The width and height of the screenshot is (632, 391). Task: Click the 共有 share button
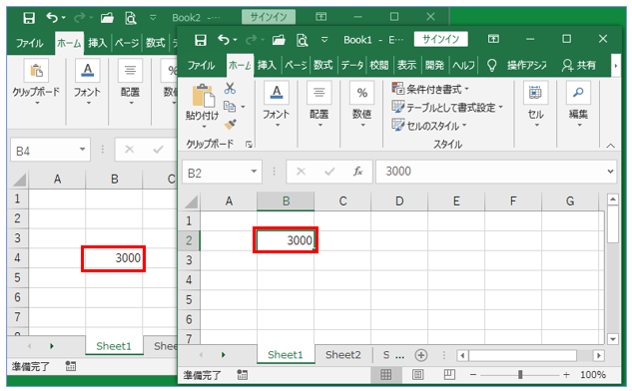579,65
